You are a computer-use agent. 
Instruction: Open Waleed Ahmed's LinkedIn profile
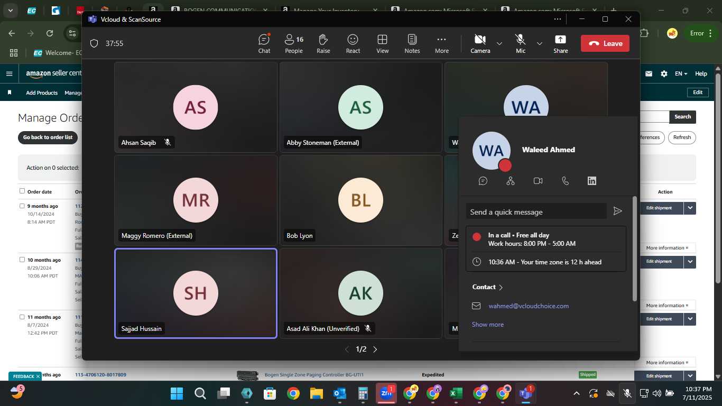pos(592,181)
